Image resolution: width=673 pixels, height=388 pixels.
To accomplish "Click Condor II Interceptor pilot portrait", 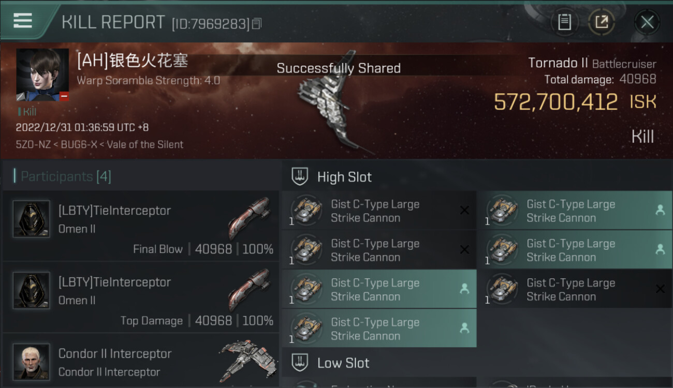I will 31,362.
